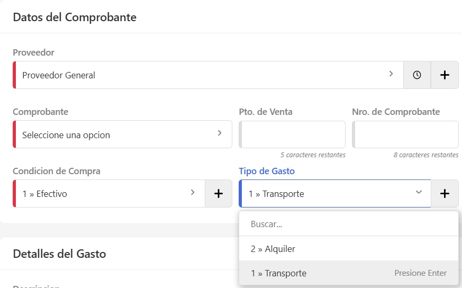
Task: Click the arrow icon in the Comprobante selector
Action: point(219,133)
